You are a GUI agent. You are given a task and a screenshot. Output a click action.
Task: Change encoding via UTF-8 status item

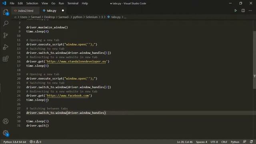214,142
